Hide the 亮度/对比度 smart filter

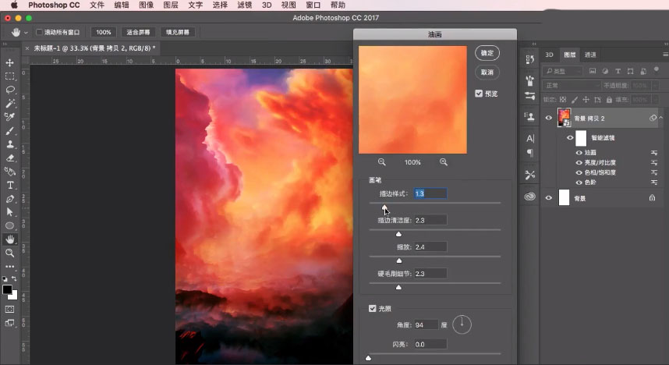[579, 163]
